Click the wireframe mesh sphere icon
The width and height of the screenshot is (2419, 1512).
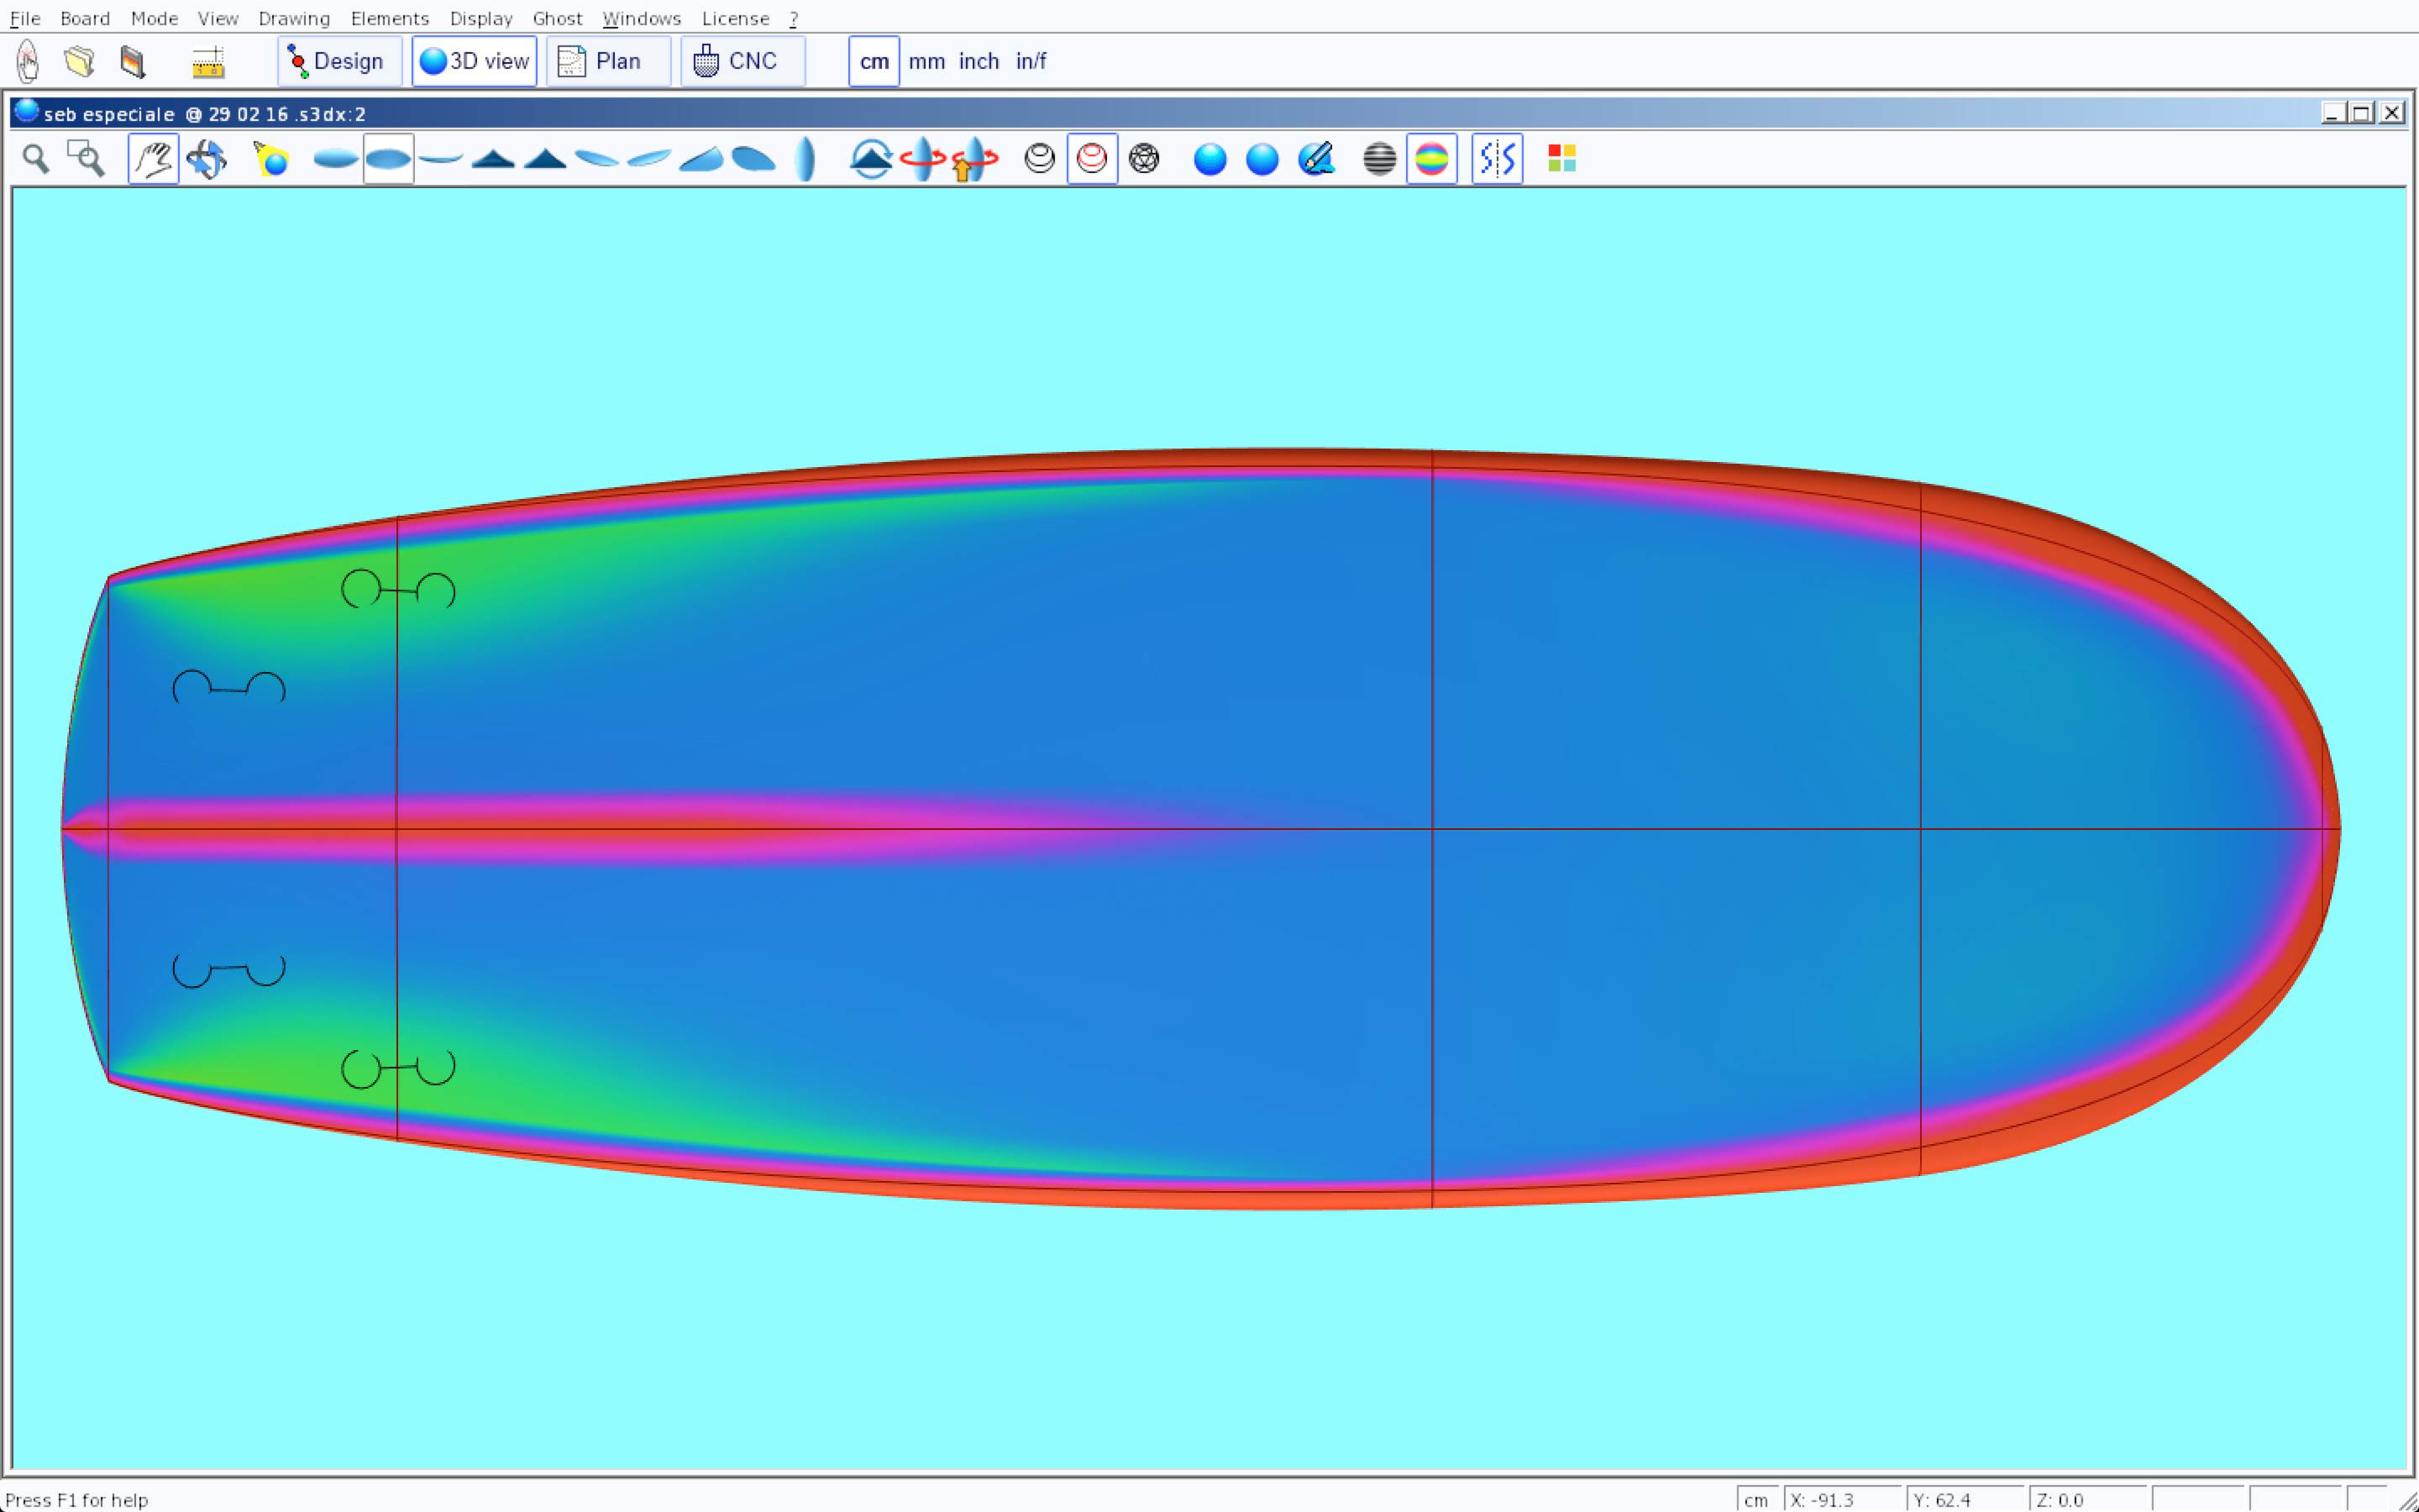[1143, 159]
